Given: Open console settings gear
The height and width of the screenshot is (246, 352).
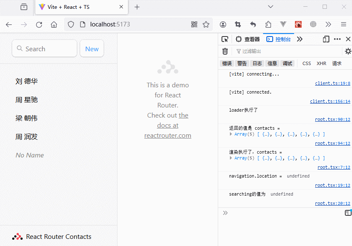Looking at the screenshot, I should 348,51.
